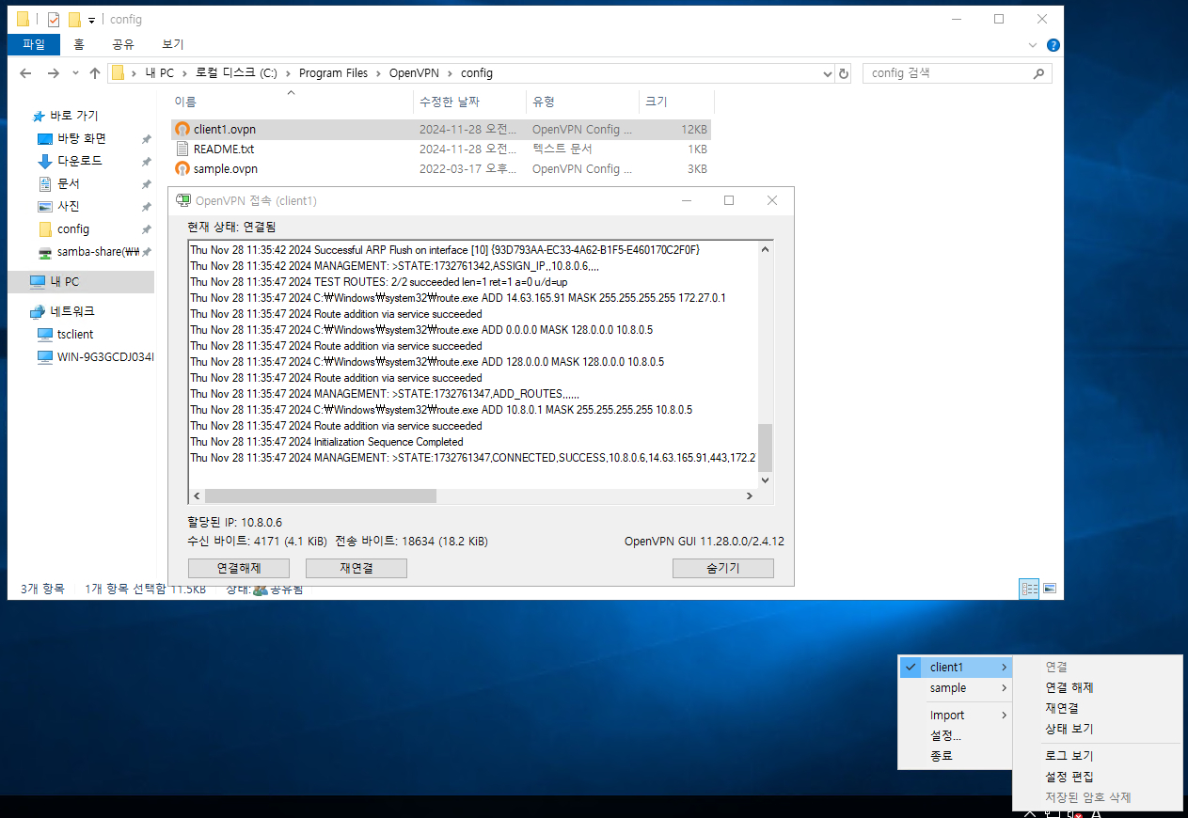The image size is (1188, 818).
Task: Click the Back arrow in Explorer
Action: click(x=25, y=73)
